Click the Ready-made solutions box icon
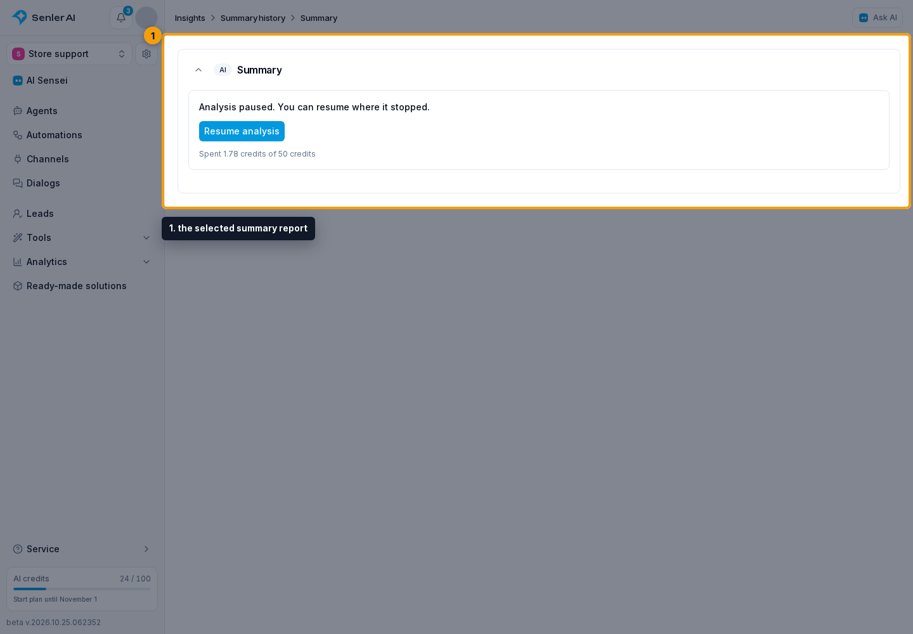This screenshot has height=634, width=913. 18,286
